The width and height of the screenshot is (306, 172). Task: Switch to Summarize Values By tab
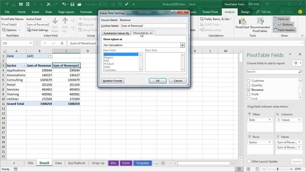116,33
